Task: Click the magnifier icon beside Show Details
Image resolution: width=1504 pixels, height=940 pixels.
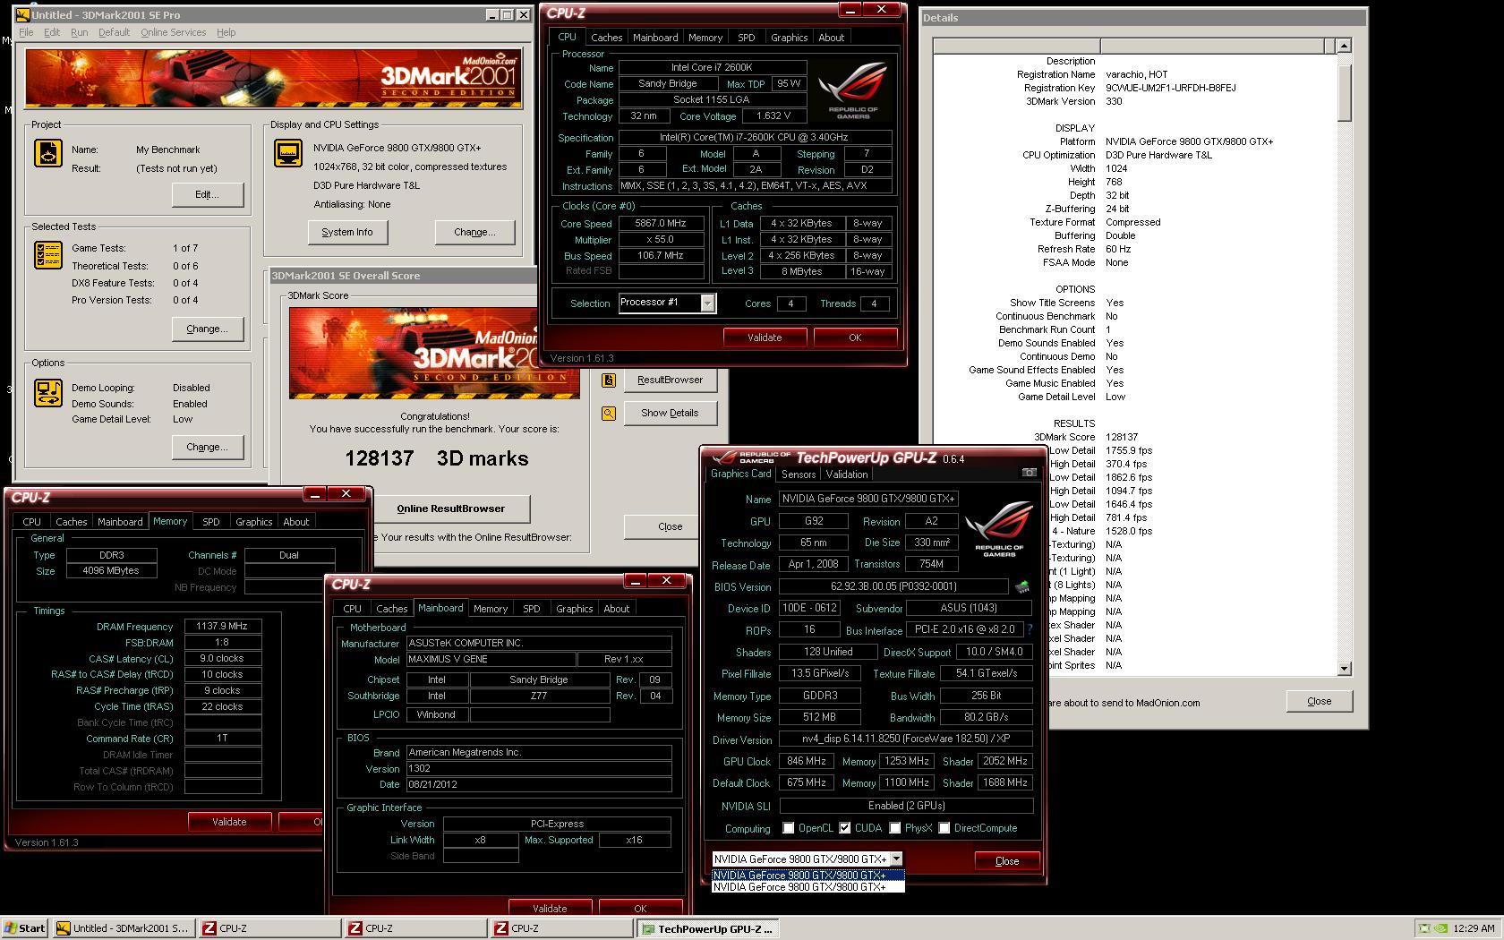Action: click(x=609, y=413)
